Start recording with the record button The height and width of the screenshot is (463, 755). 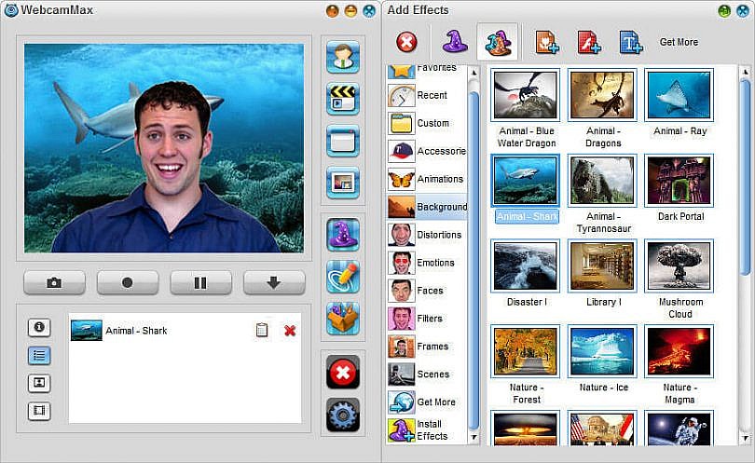click(x=128, y=282)
